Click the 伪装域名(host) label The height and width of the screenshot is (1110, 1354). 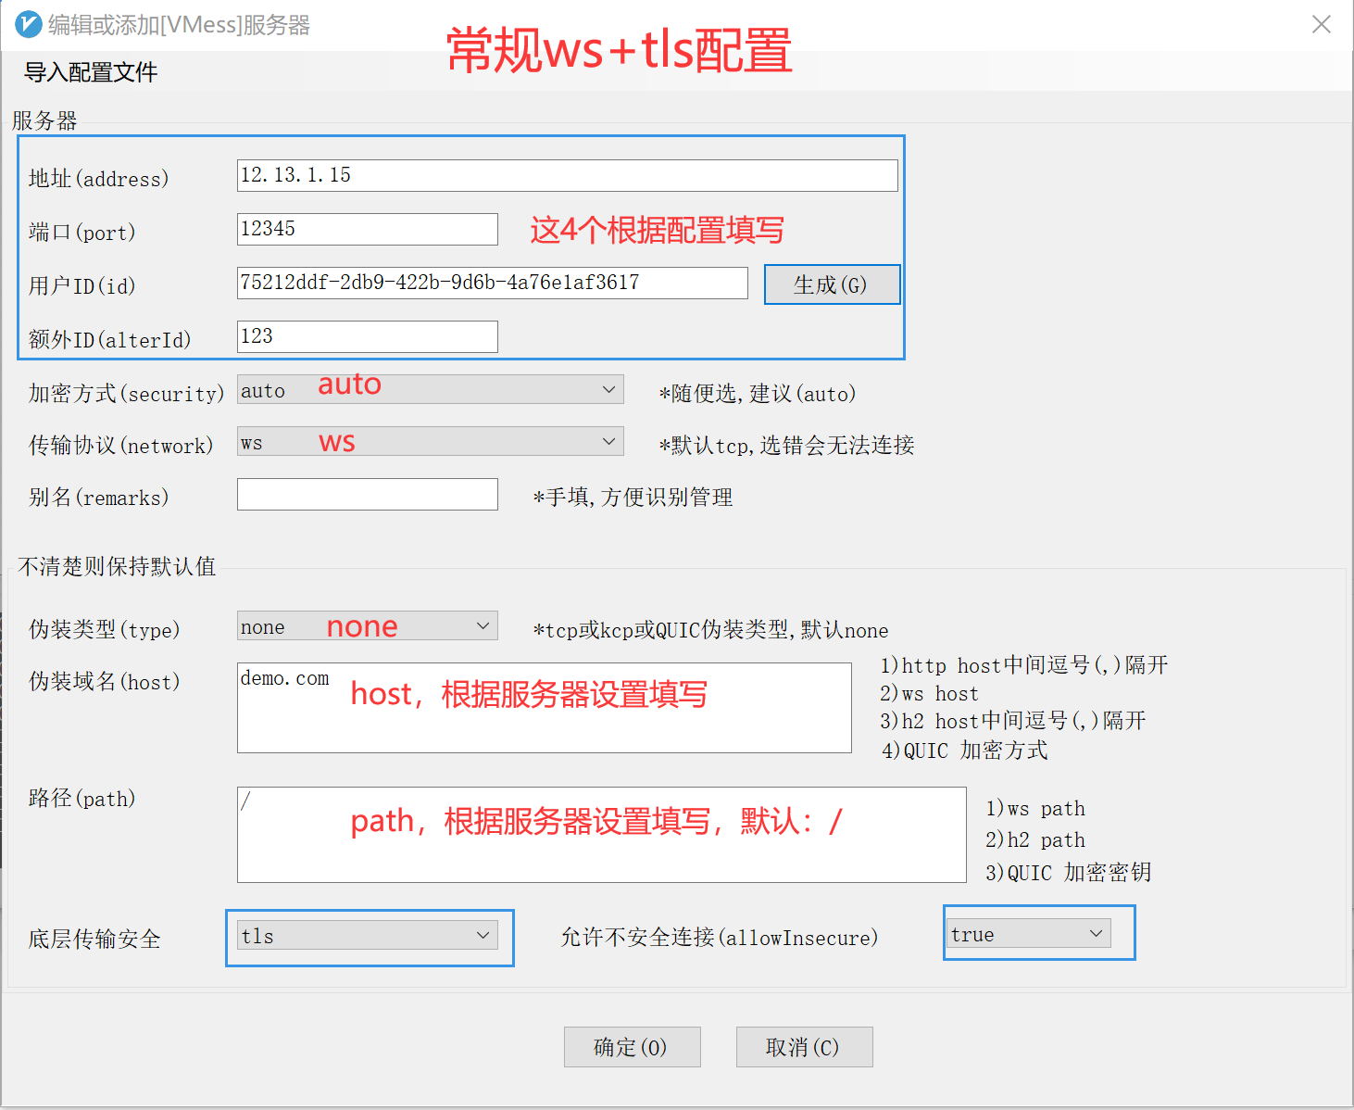pos(105,681)
